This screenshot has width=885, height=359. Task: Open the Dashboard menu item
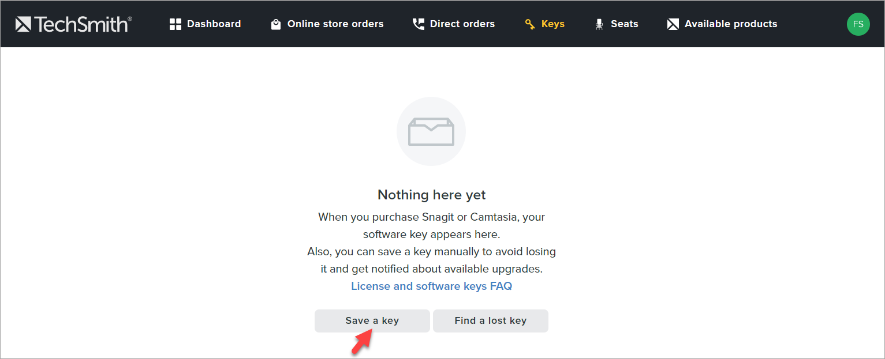click(x=214, y=24)
